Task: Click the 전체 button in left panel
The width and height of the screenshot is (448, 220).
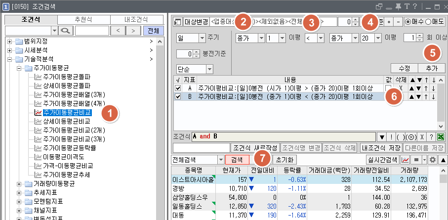Action: pyautogui.click(x=153, y=31)
